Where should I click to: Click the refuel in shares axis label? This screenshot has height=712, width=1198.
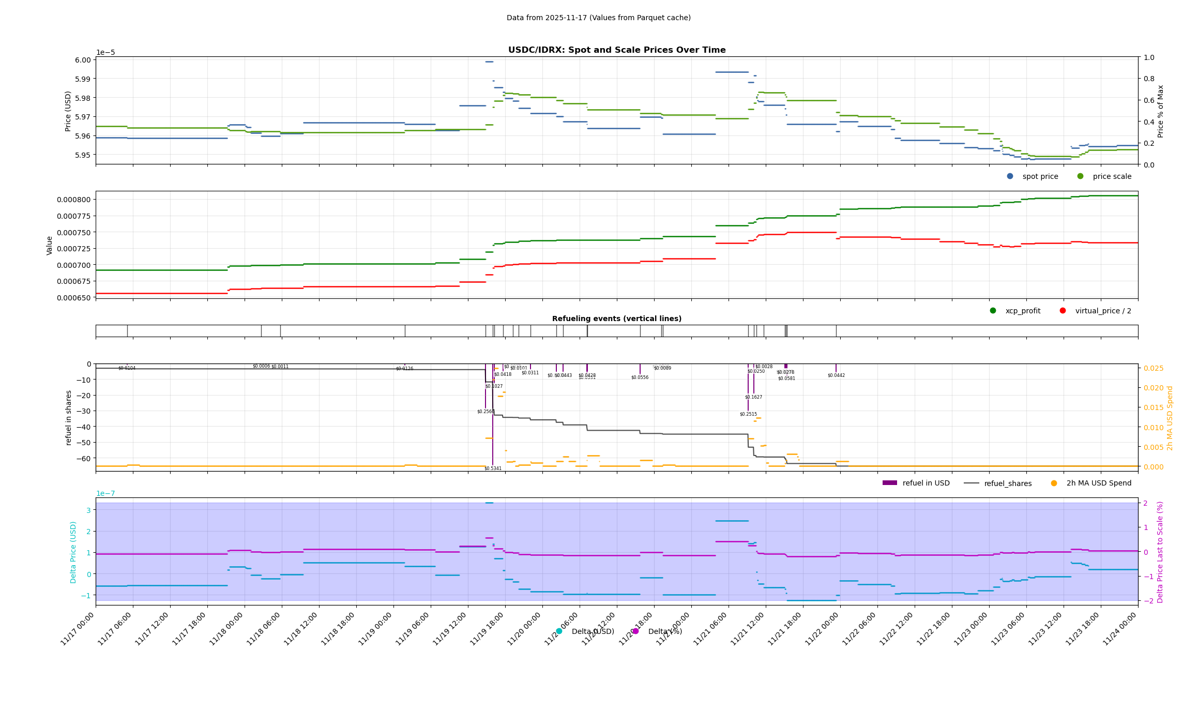69,417
